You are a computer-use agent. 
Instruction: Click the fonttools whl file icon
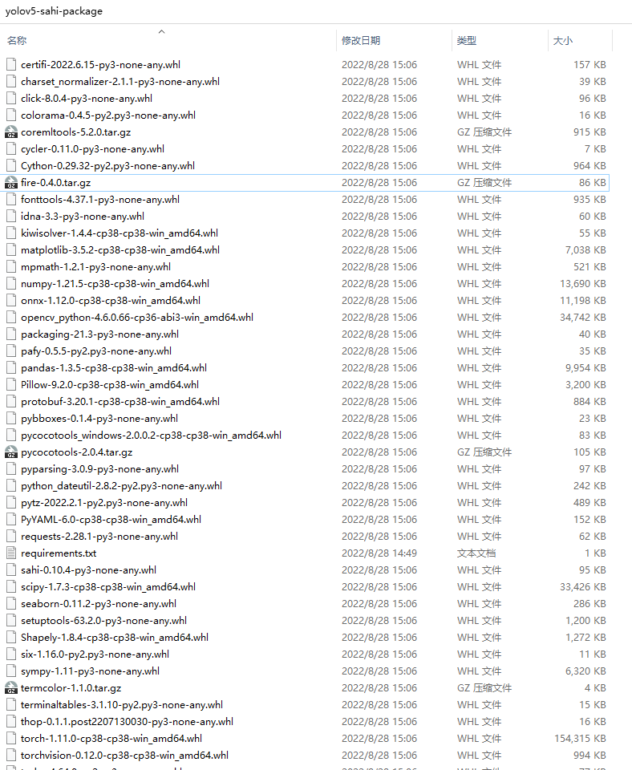(10, 200)
